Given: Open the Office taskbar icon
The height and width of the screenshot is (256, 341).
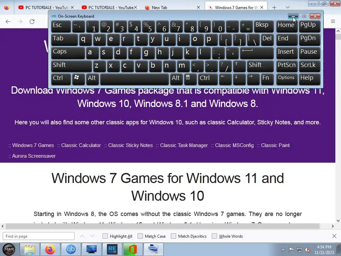Looking at the screenshot, I should 133,249.
